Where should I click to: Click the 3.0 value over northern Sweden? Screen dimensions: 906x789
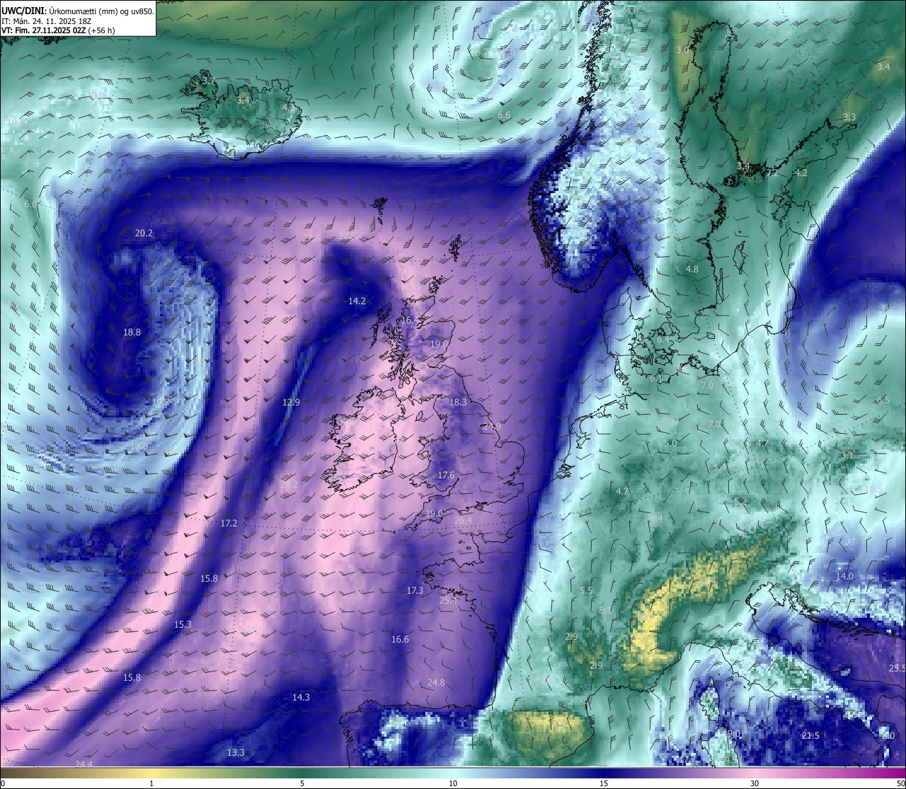coord(682,50)
